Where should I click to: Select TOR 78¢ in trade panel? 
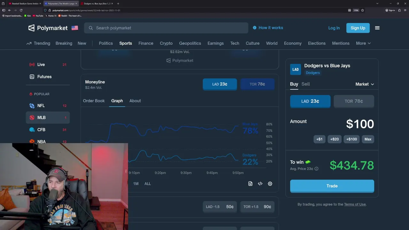(354, 101)
